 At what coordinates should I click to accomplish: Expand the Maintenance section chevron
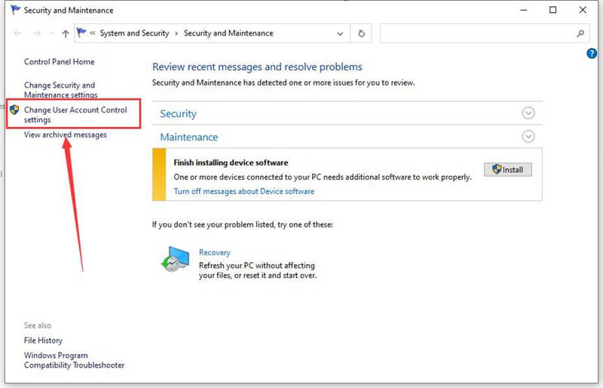[x=528, y=136]
